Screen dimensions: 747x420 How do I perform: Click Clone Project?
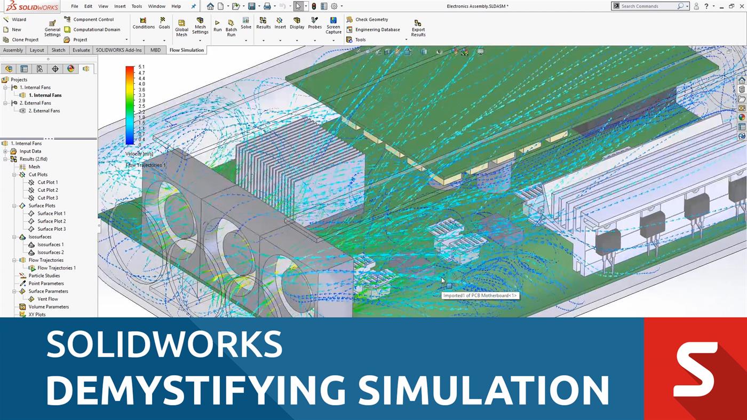23,39
